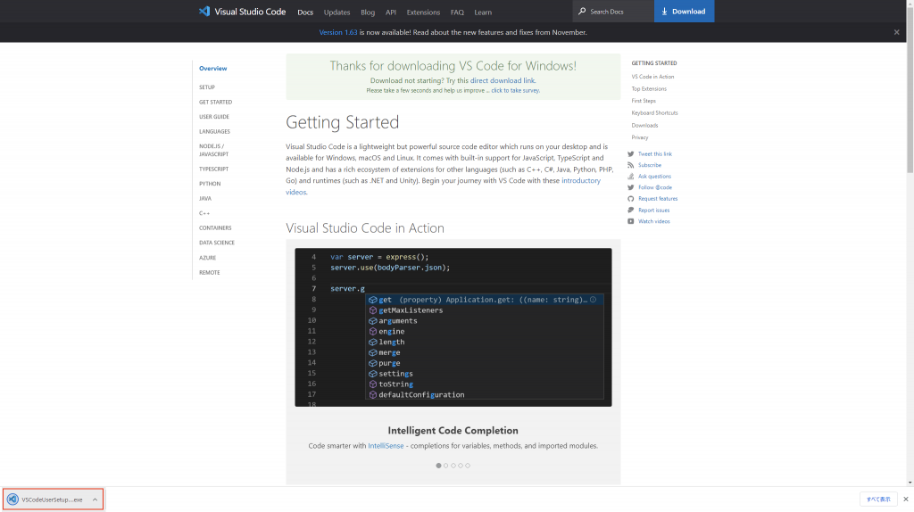This screenshot has width=914, height=512.
Task: Click the Visual Studio Code logo icon
Action: pos(204,11)
